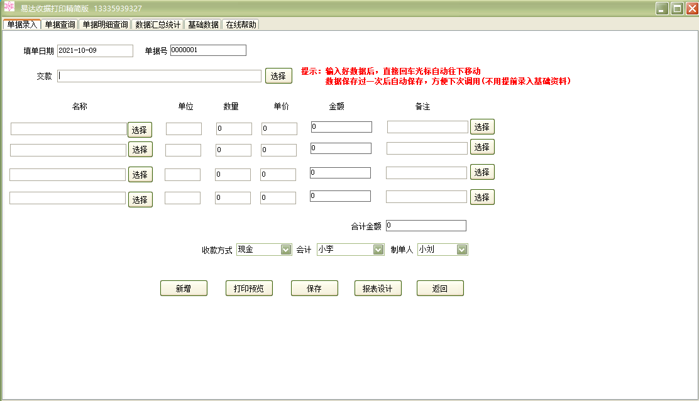Click 选择 button next to 交款
Screen dimensions: 699x401
point(278,76)
